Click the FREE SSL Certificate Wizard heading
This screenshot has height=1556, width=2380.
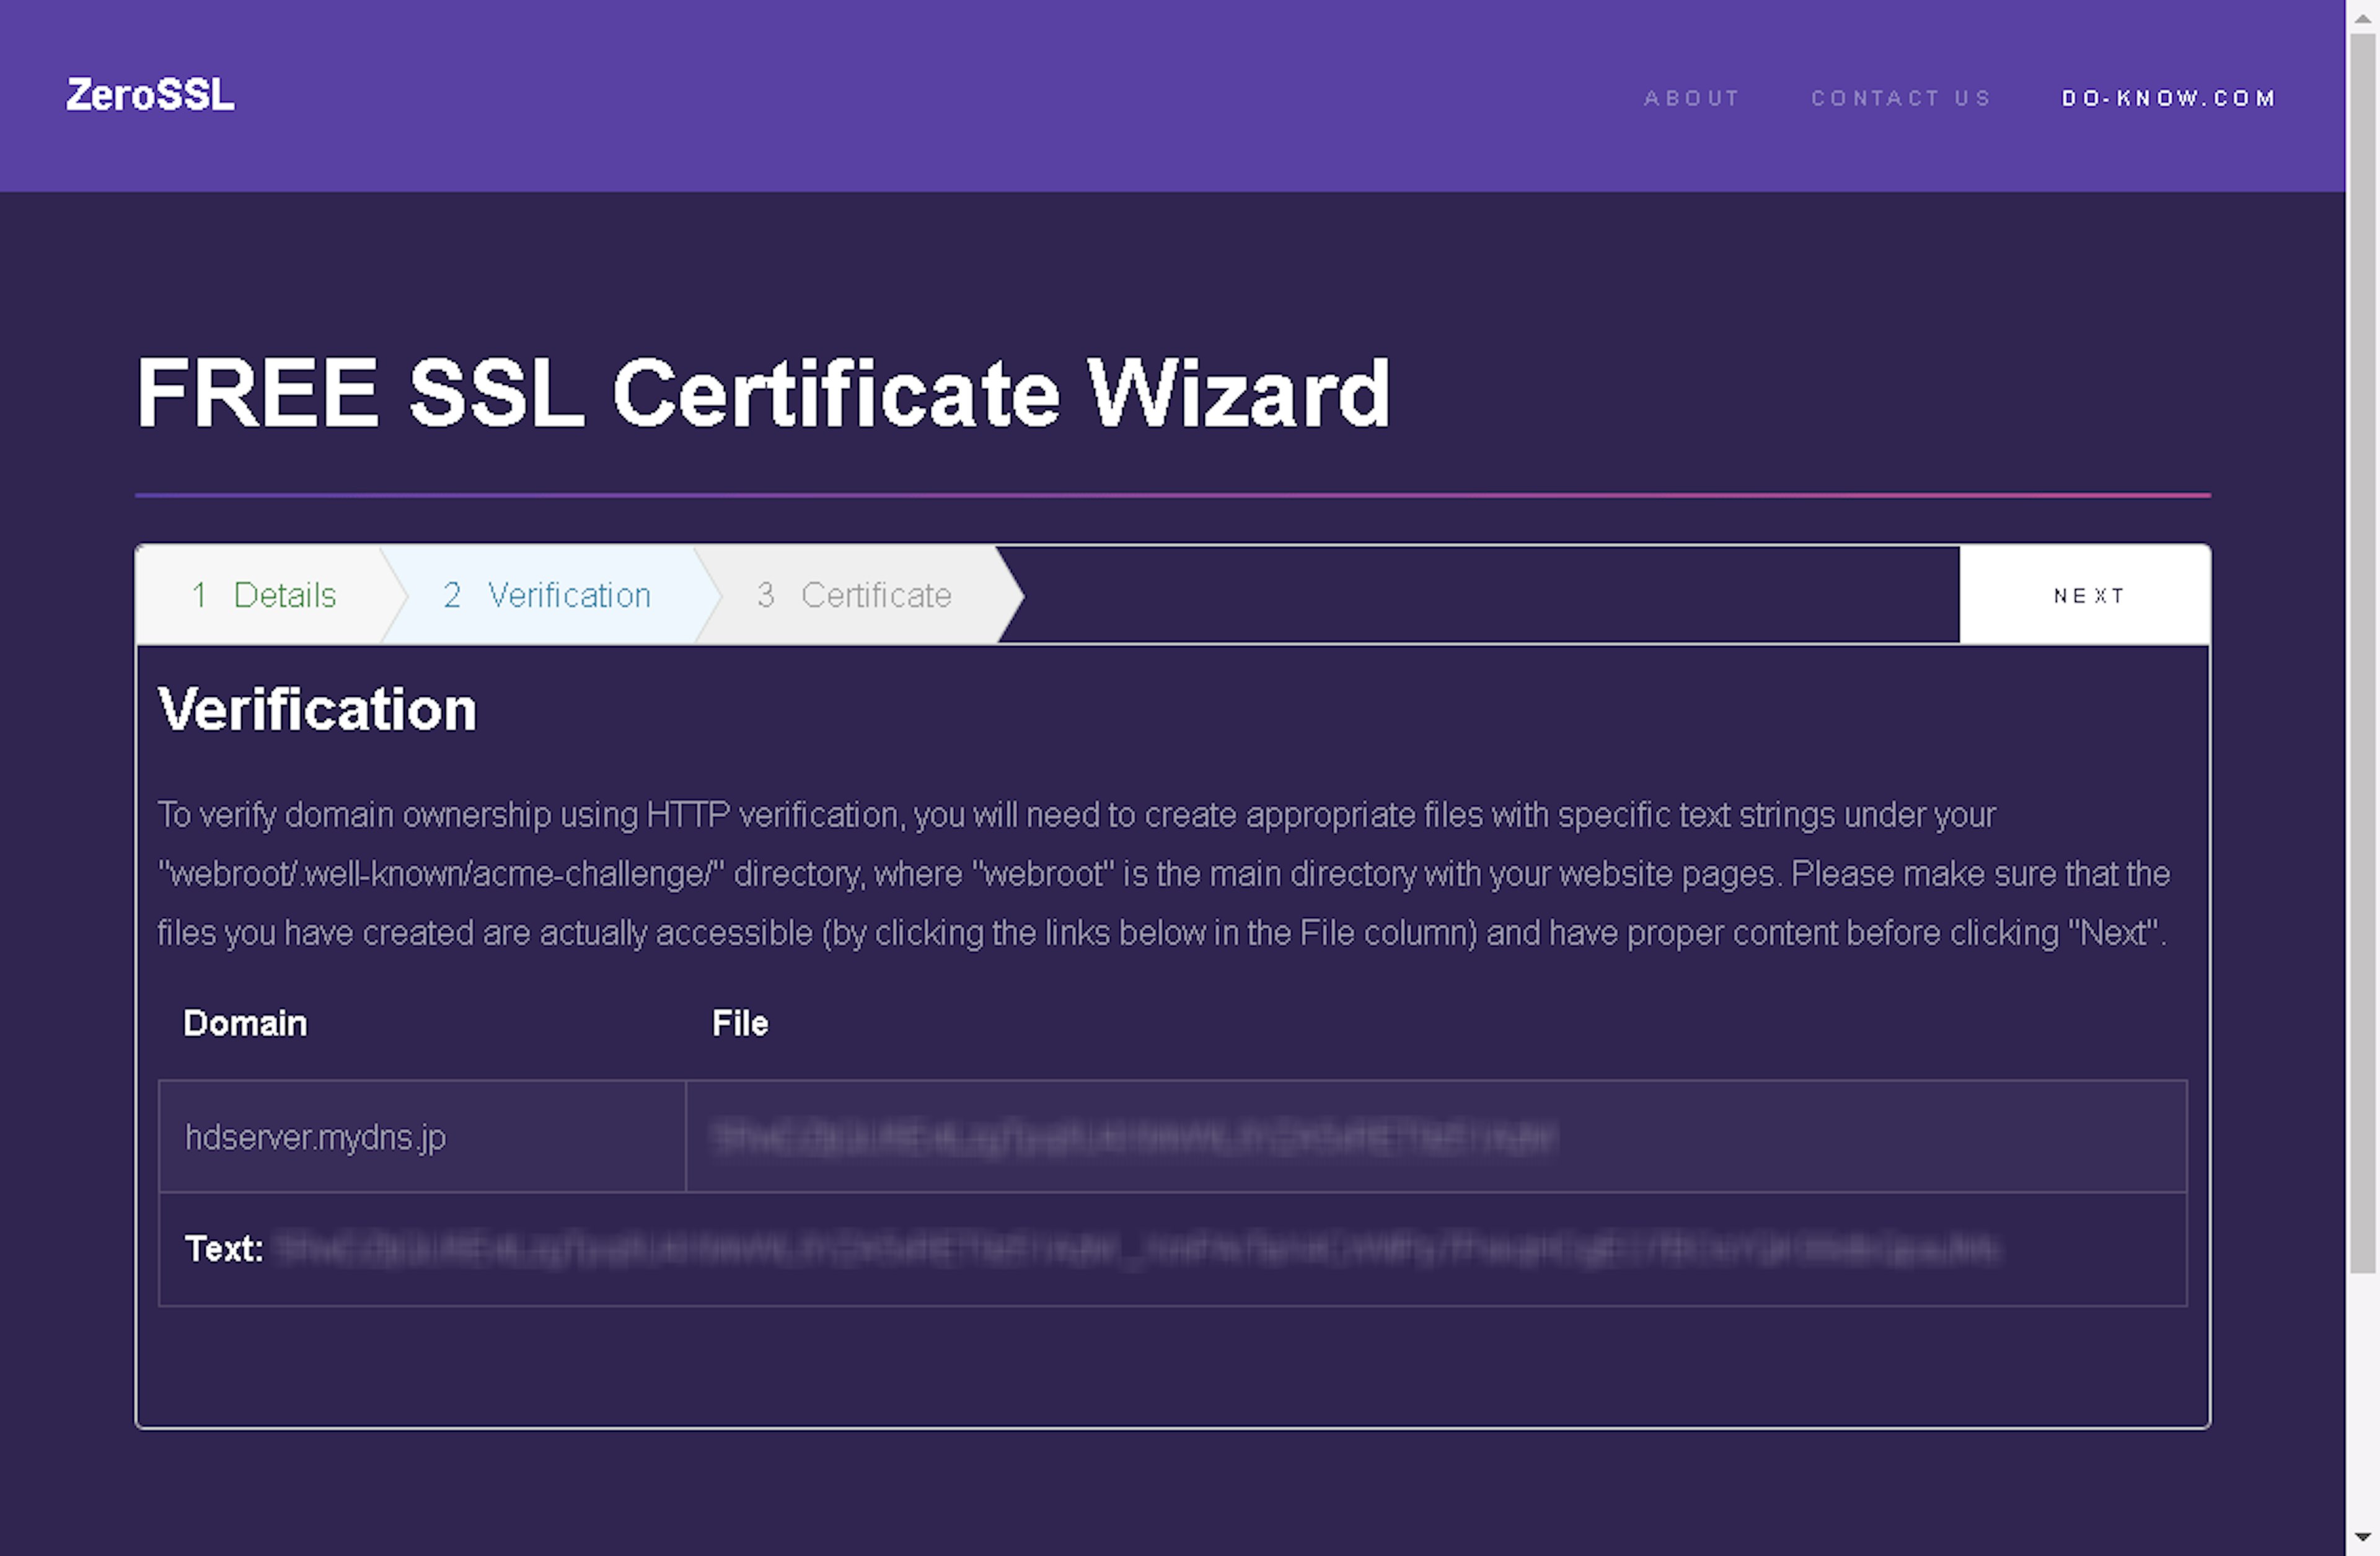click(x=762, y=393)
